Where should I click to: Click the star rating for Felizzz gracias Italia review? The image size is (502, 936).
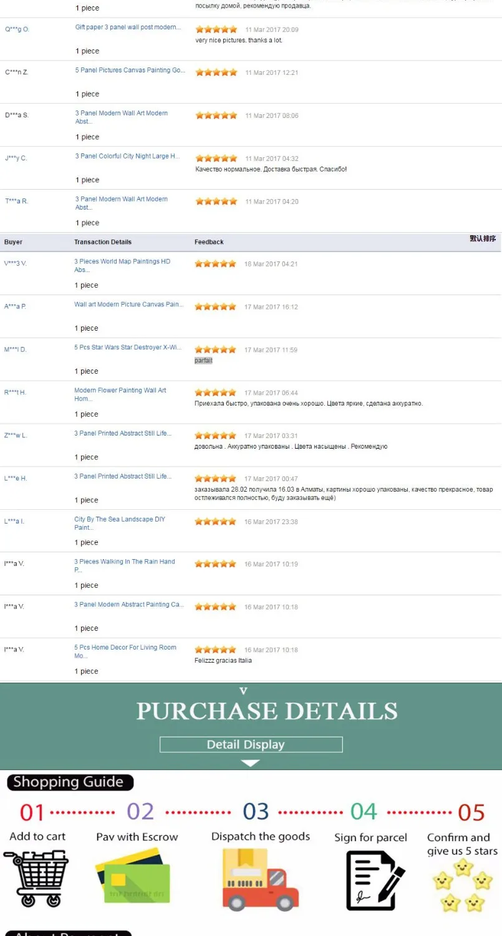click(x=215, y=650)
